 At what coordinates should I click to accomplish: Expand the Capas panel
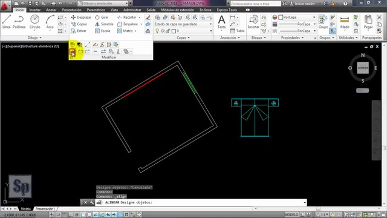pyautogui.click(x=183, y=38)
